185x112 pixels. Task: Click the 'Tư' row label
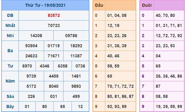pyautogui.click(x=10, y=66)
